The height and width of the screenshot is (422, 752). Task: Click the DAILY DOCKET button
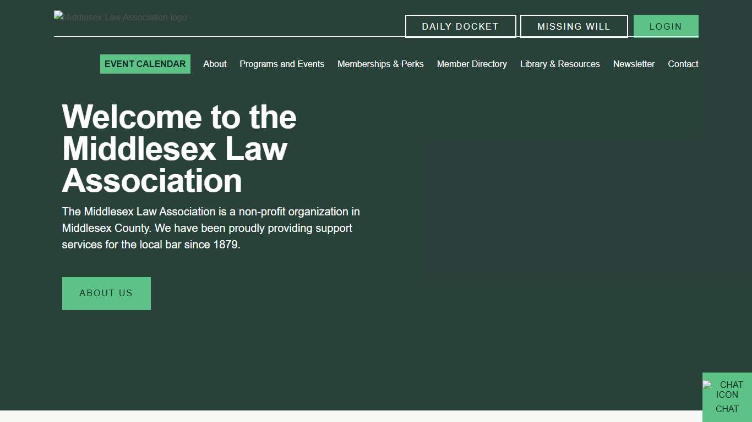[x=460, y=26]
